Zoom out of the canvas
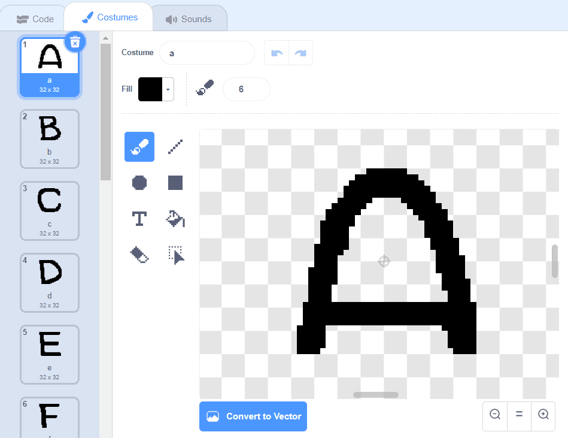The height and width of the screenshot is (438, 568). click(494, 415)
